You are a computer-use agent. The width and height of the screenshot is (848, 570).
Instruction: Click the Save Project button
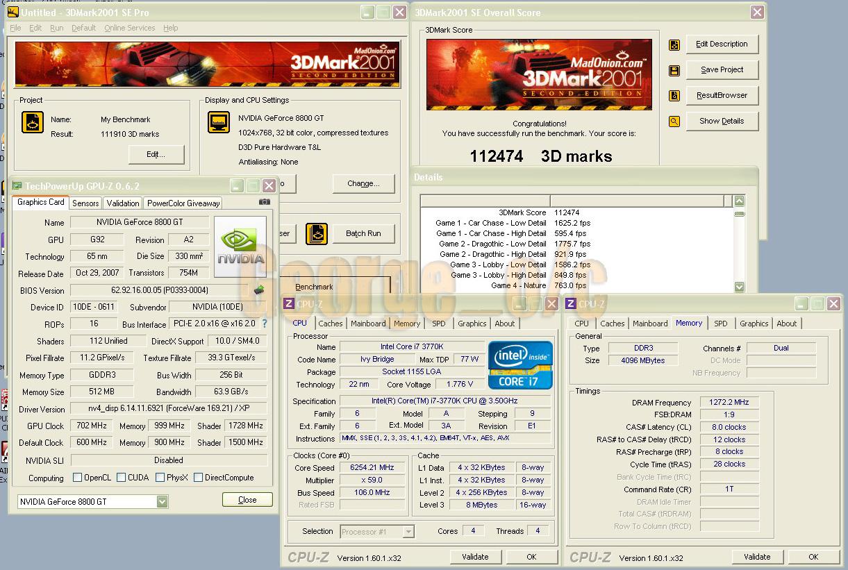point(722,70)
